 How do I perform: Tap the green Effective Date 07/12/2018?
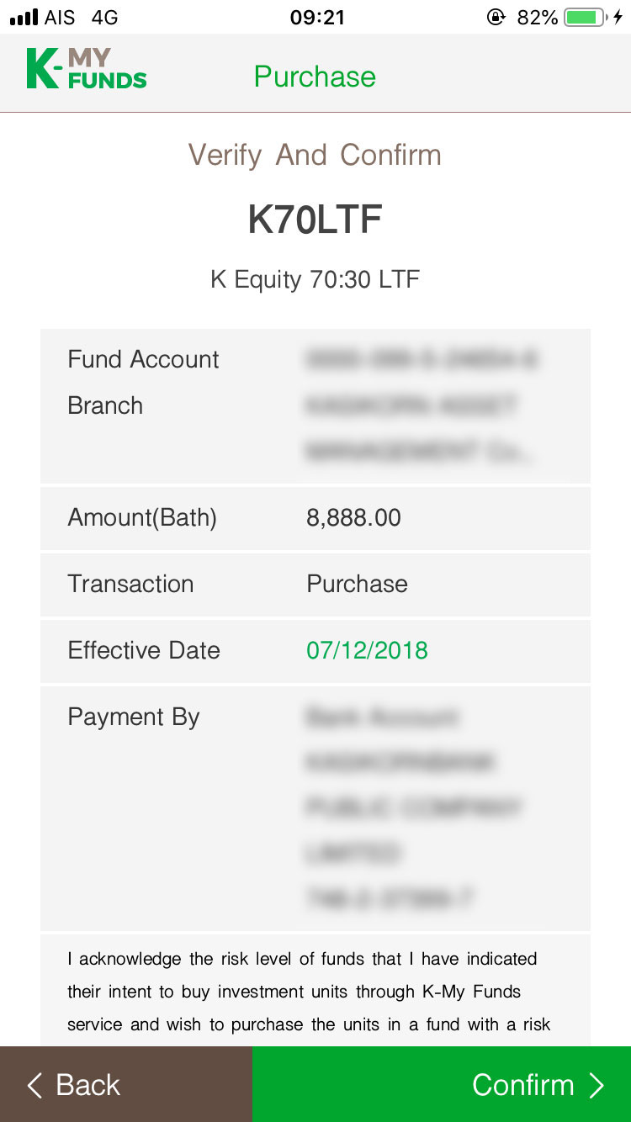367,650
